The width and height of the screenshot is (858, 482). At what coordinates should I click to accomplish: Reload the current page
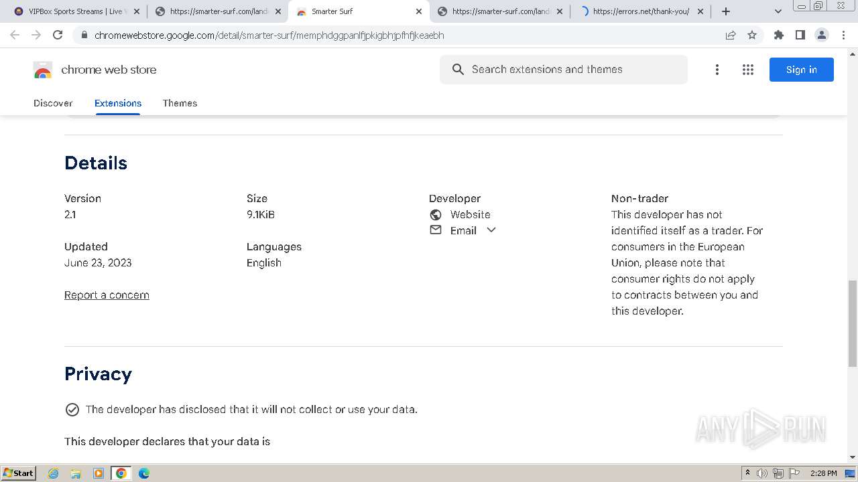[x=58, y=35]
